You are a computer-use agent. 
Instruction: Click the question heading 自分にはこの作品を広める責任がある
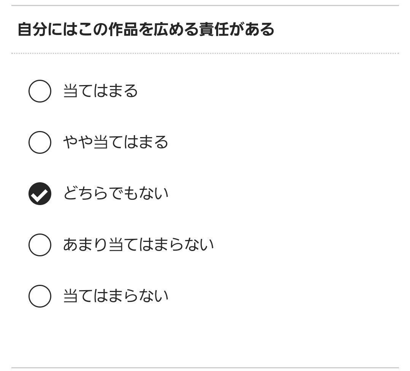pos(146,29)
